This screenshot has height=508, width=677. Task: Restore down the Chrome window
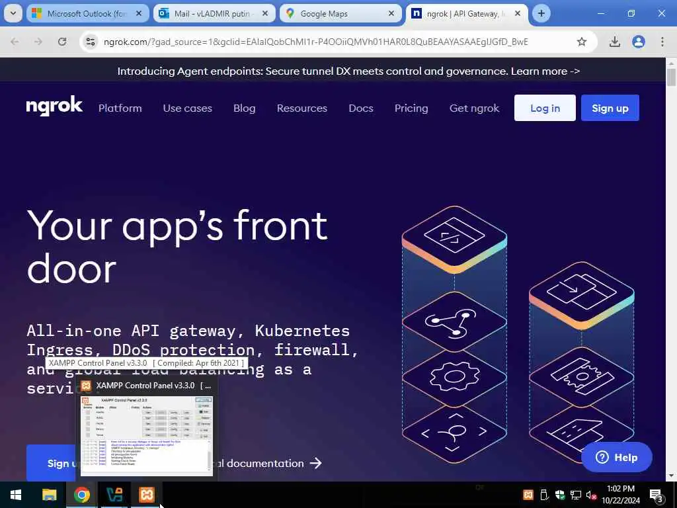(x=631, y=13)
